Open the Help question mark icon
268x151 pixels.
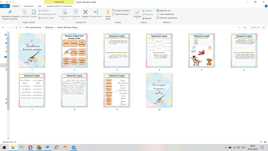pos(266,6)
